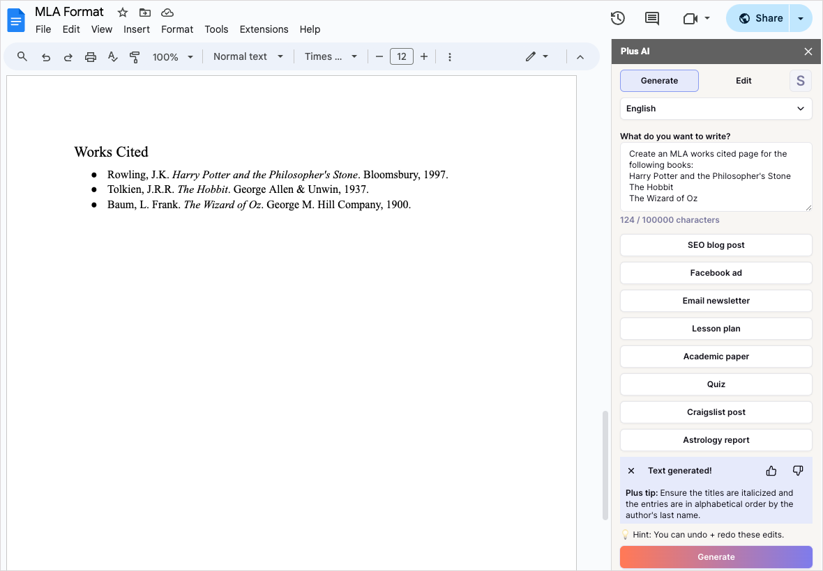Click the document vertical scrollbar
823x571 pixels.
pyautogui.click(x=605, y=465)
